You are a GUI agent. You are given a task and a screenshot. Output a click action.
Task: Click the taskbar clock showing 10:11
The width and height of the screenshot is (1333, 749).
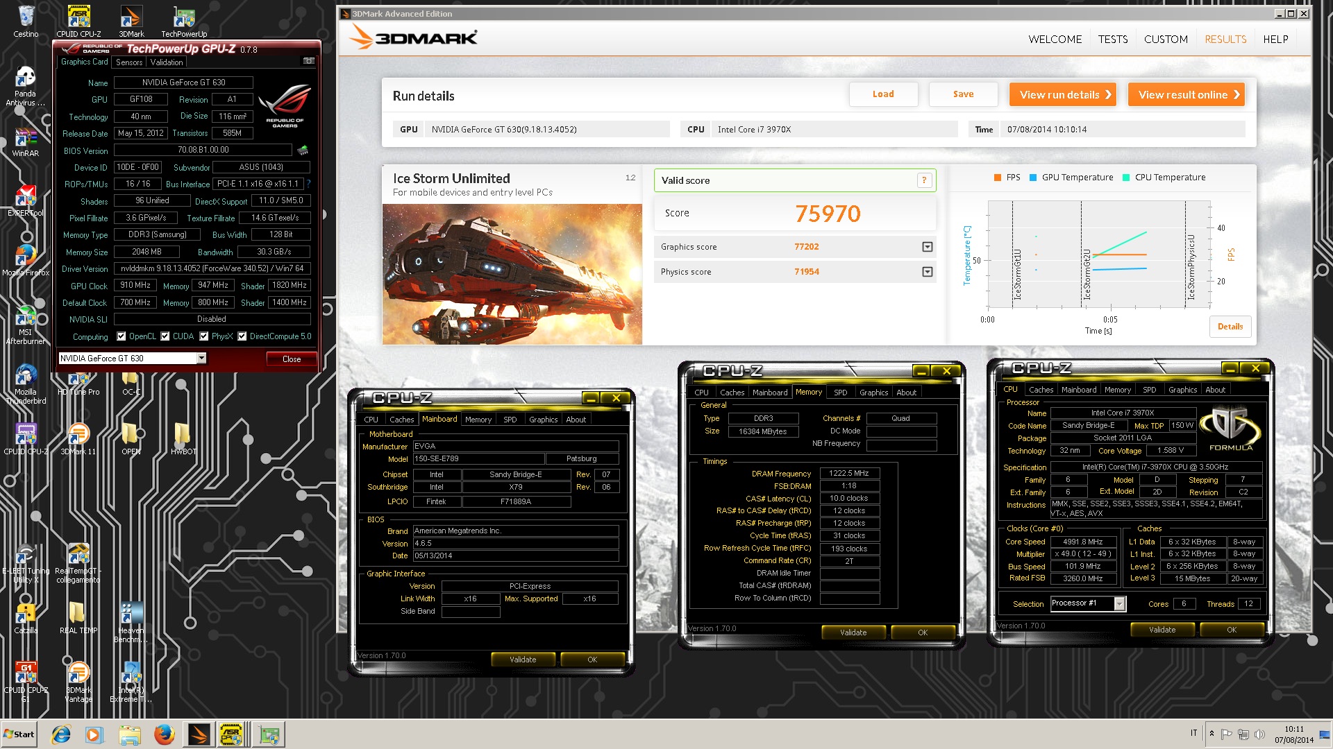pos(1293,734)
